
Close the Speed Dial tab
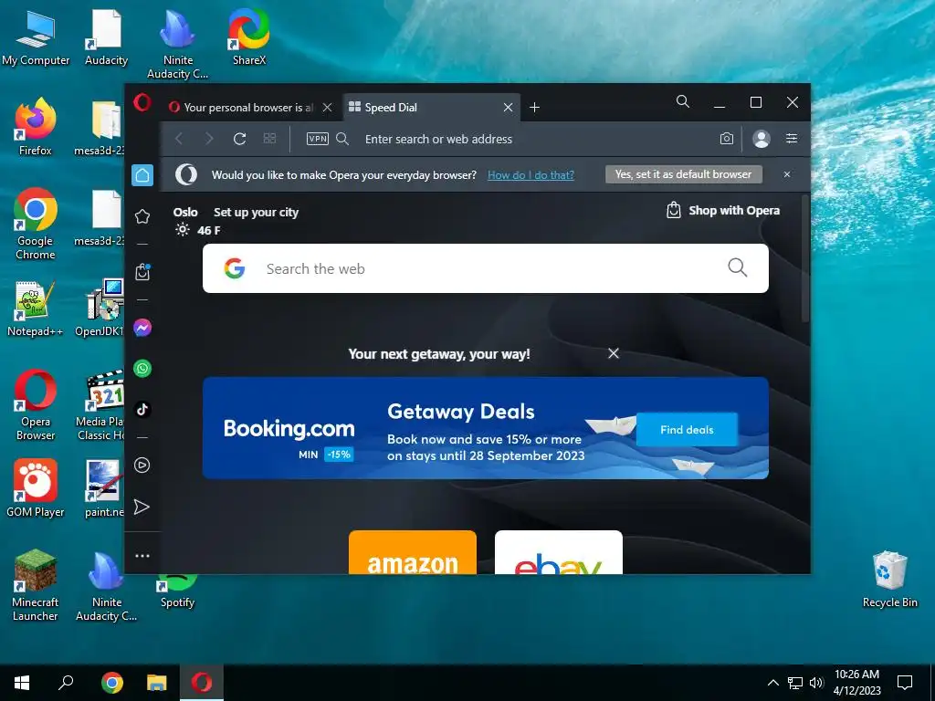coord(508,108)
